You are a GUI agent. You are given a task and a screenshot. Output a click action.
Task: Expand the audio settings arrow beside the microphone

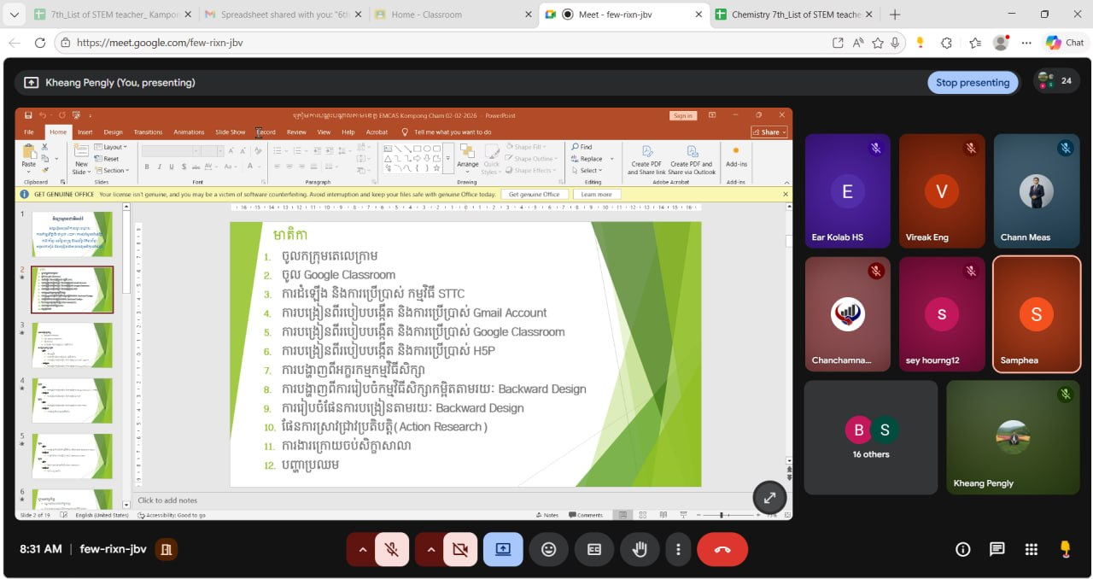(362, 550)
